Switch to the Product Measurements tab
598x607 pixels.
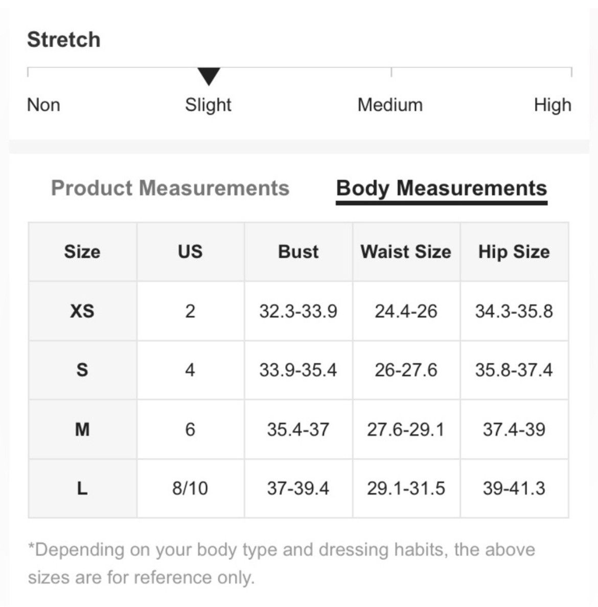tap(170, 188)
